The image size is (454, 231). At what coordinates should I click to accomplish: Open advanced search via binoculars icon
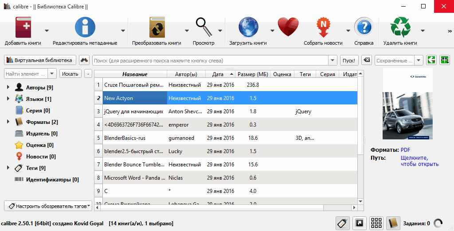(x=84, y=60)
